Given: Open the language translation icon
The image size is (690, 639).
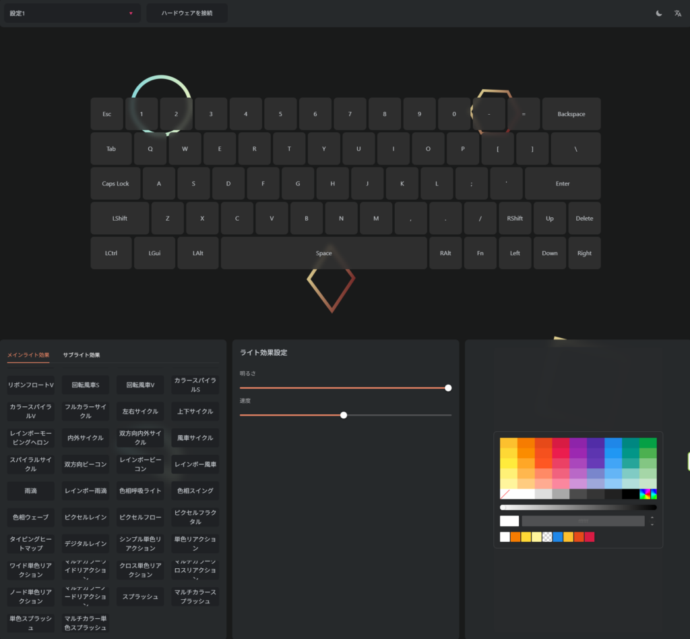Looking at the screenshot, I should click(678, 13).
